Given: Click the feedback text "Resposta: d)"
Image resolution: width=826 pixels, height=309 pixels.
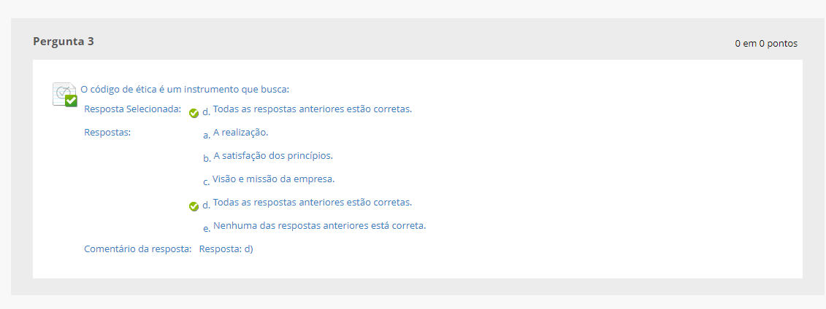Looking at the screenshot, I should pos(226,249).
